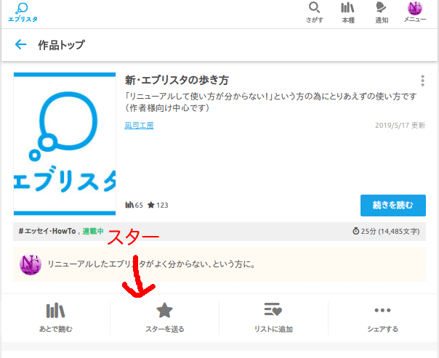439x358 pixels.
Task: Send a star with スターを送る
Action: pos(164,318)
